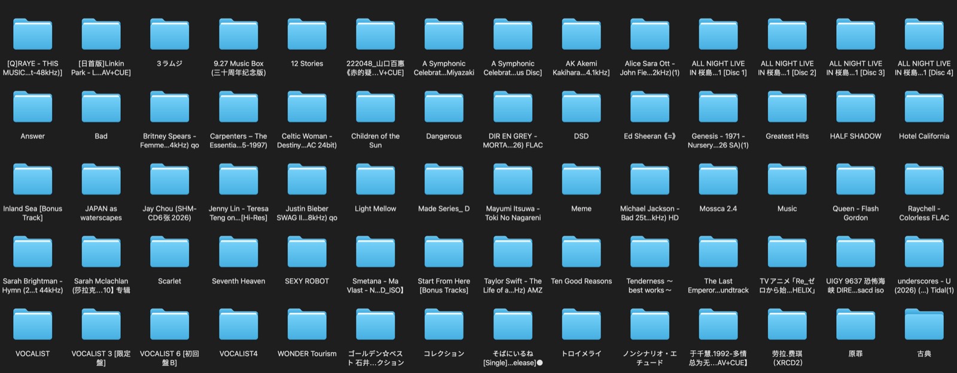
Task: Click the 'Queen - Flash Gordon' folder name
Action: (855, 213)
